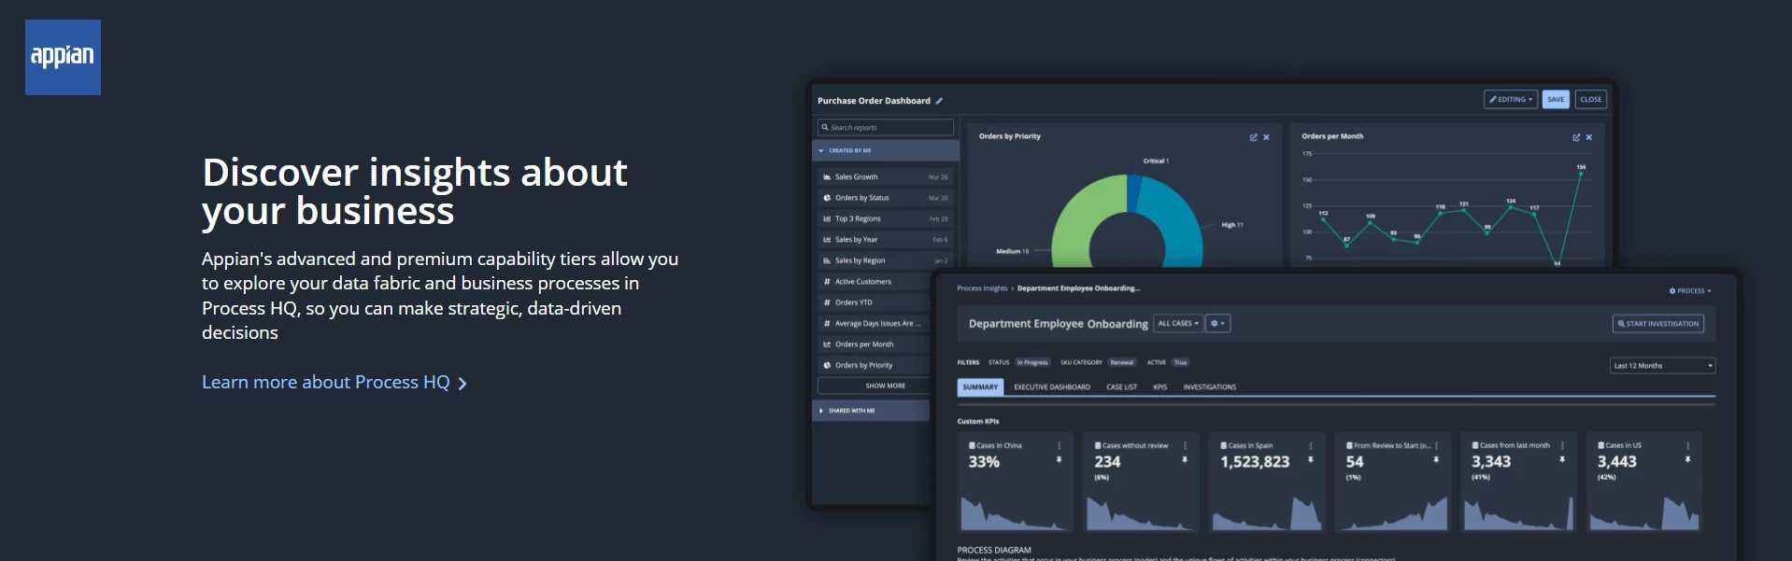Pin the Cases in US KPI card
The width and height of the screenshot is (1792, 561).
point(1687,460)
